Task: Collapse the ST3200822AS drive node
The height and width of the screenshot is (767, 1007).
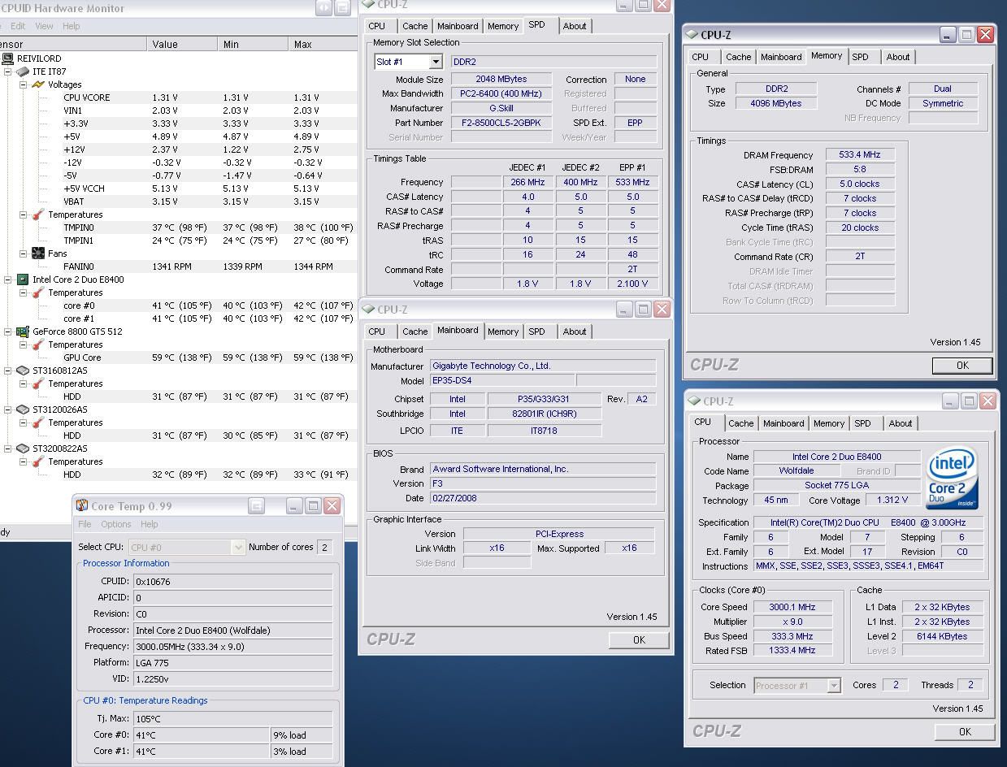Action: point(8,448)
